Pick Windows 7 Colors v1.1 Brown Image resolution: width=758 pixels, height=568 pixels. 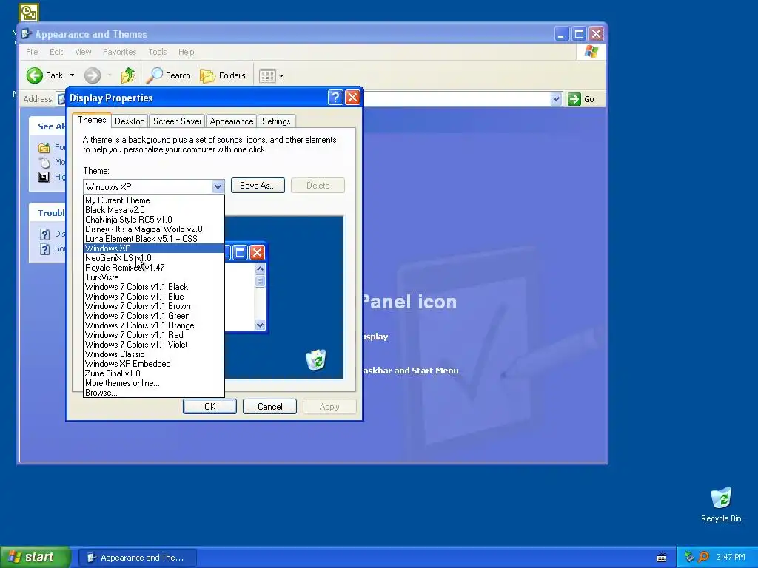(x=154, y=306)
